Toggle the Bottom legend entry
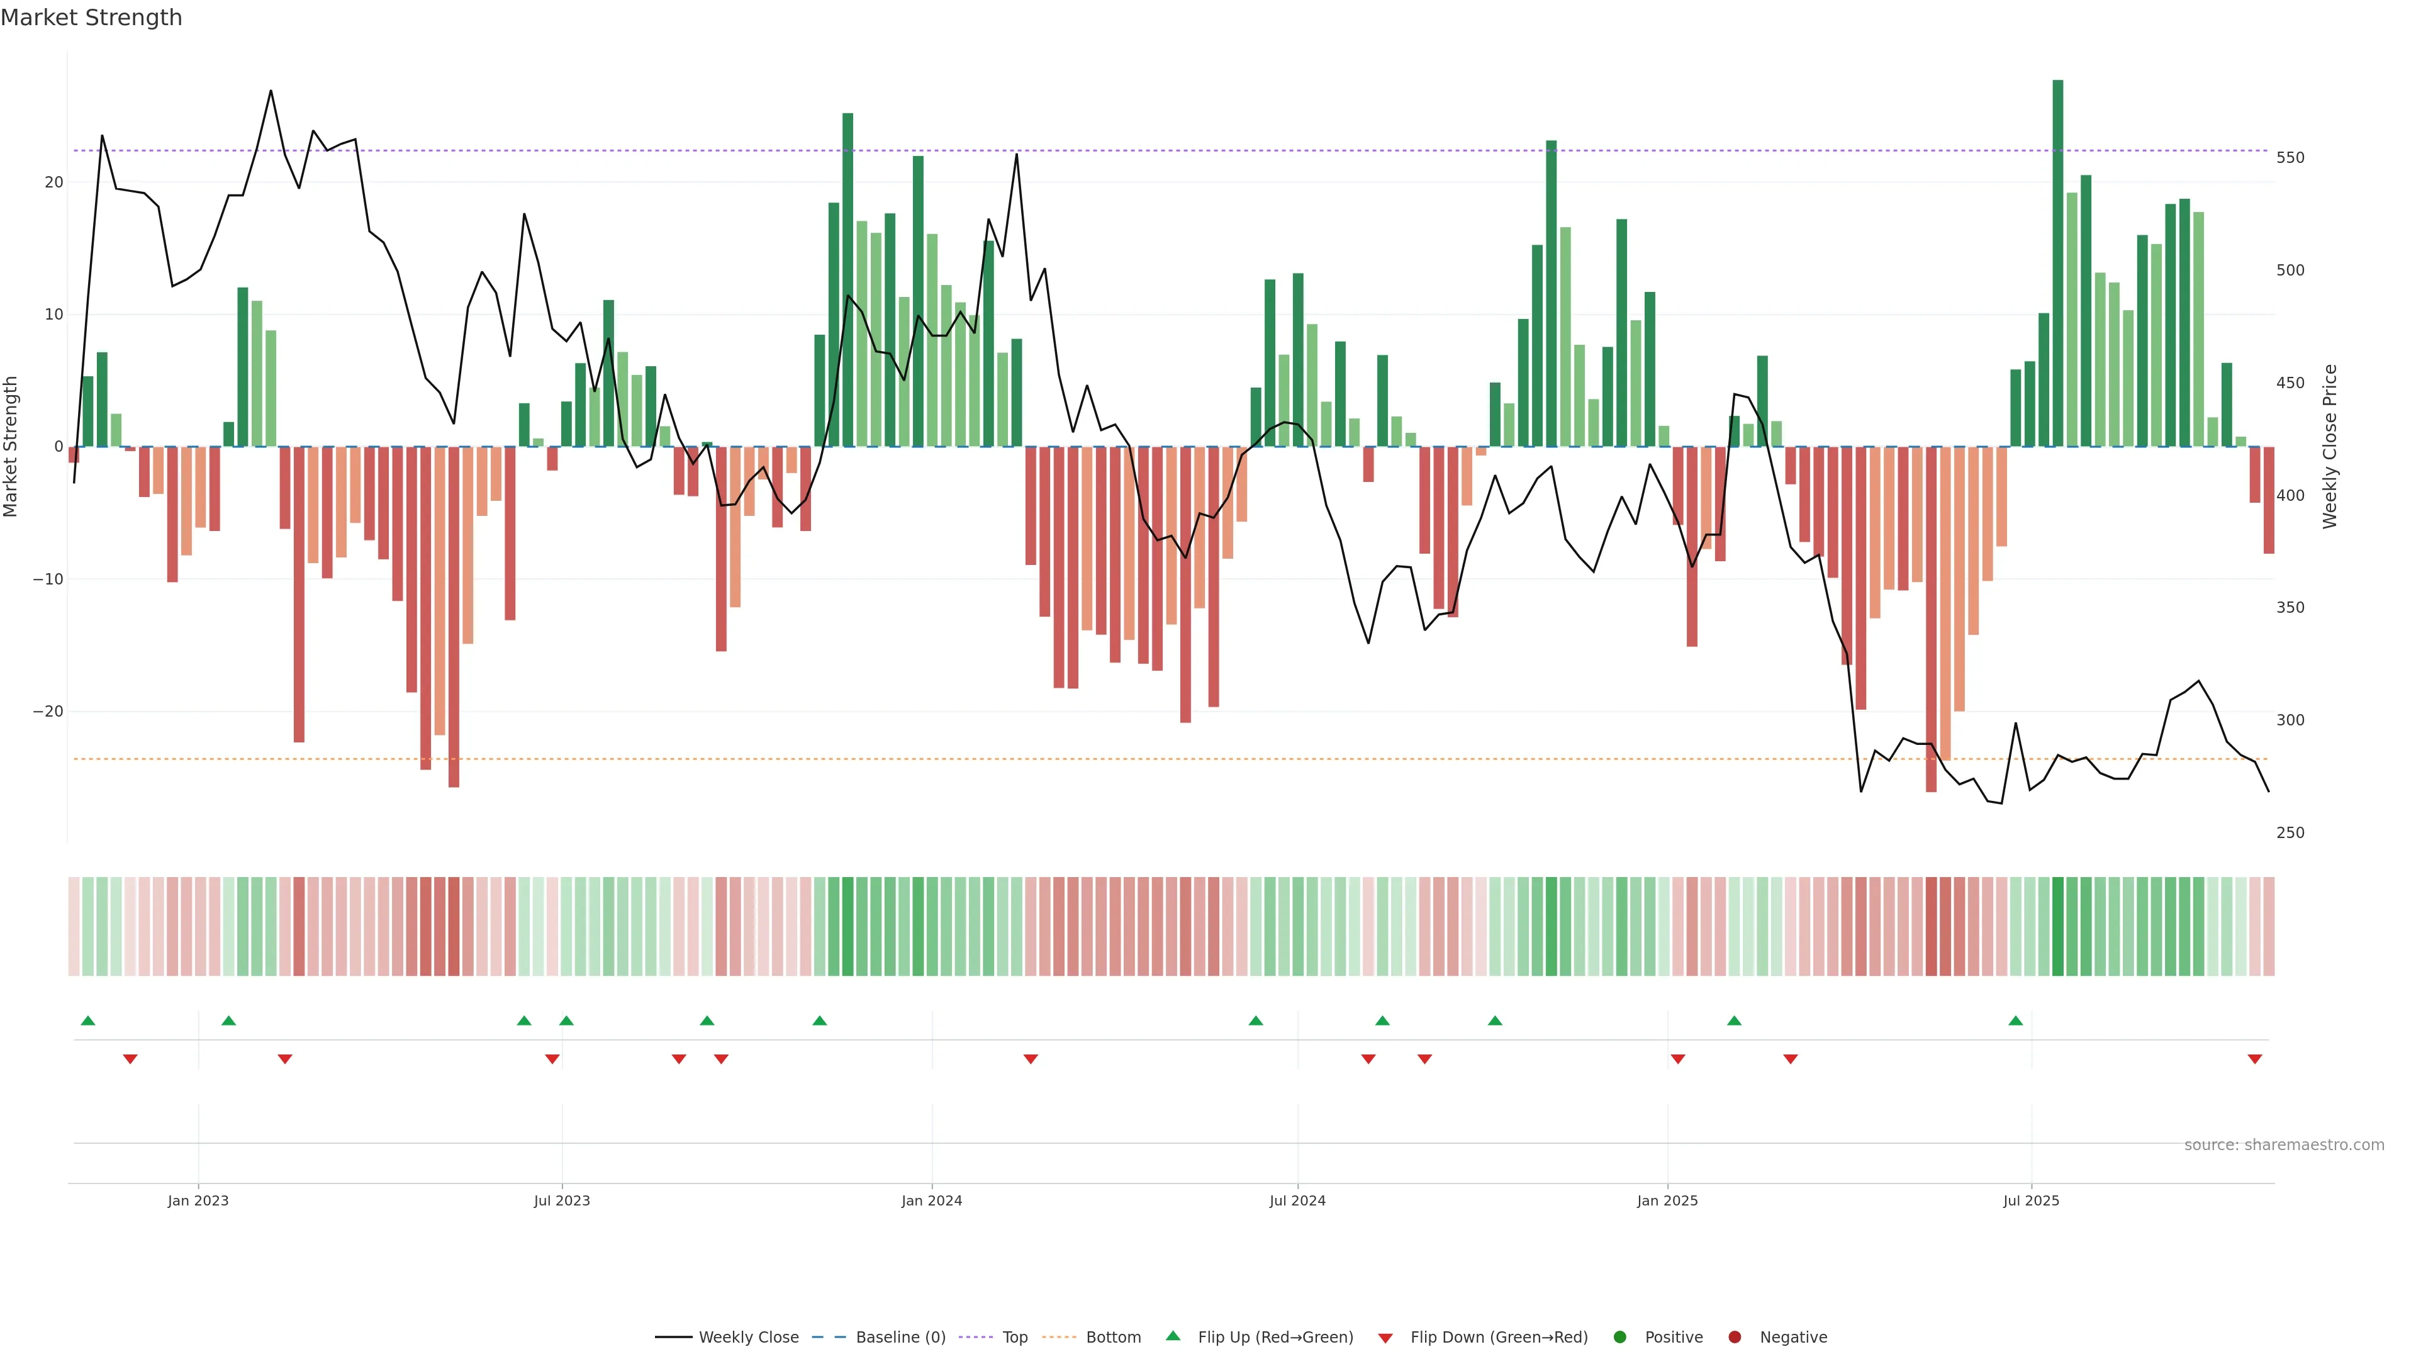Screen dimensions: 2416x1359 1113,1338
